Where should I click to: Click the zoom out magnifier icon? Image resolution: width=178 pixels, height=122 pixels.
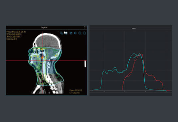[84, 33]
